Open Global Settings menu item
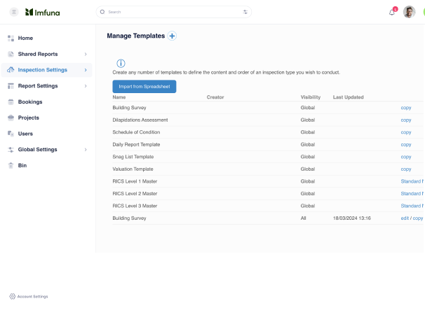This screenshot has width=425, height=322. (x=37, y=149)
